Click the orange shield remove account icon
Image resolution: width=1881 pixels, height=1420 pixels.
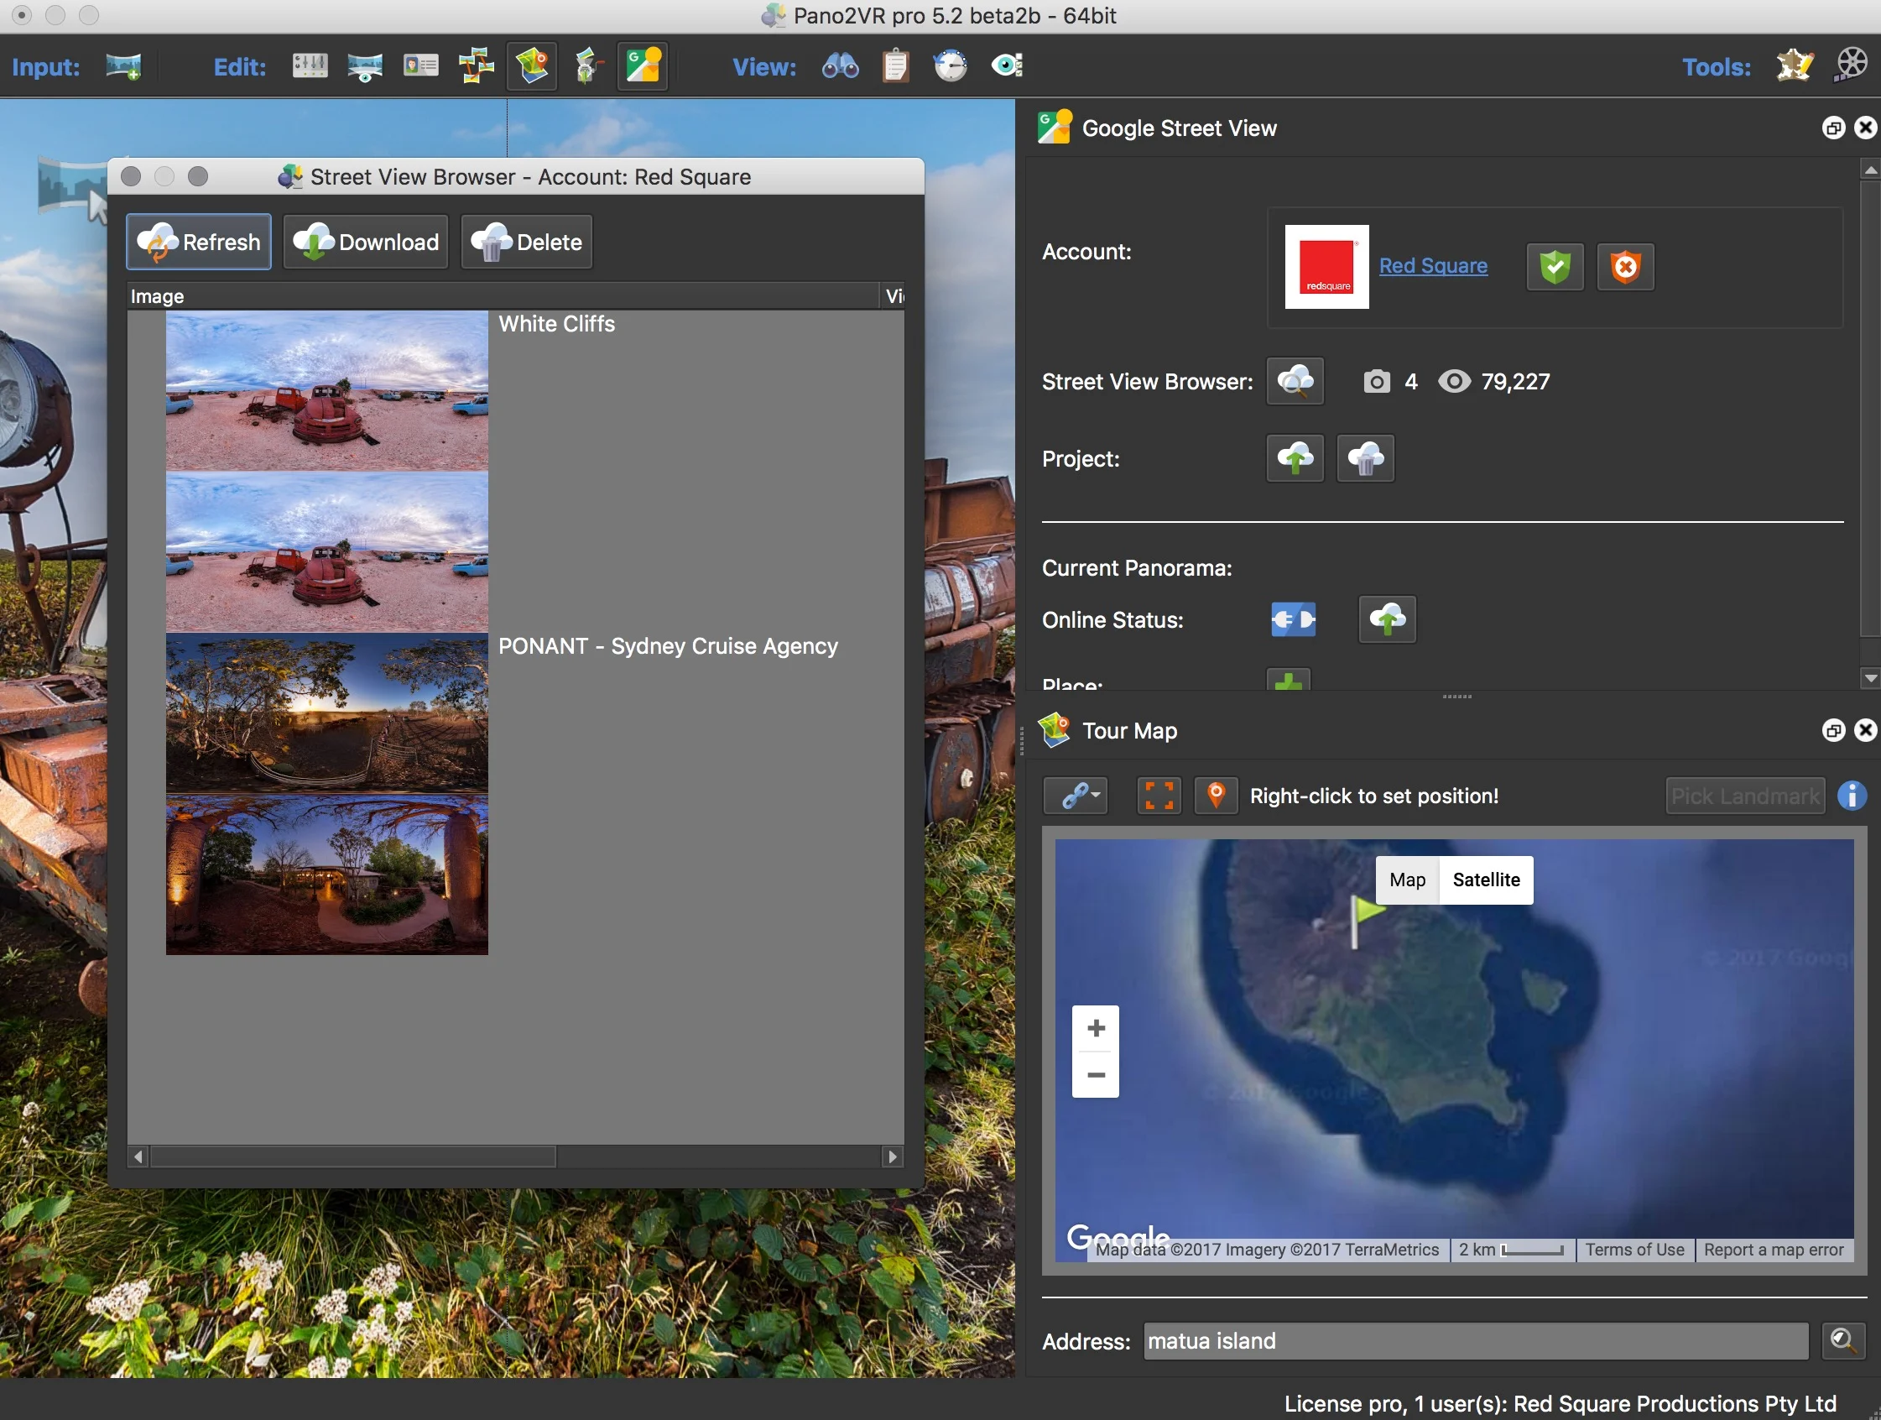click(x=1625, y=267)
